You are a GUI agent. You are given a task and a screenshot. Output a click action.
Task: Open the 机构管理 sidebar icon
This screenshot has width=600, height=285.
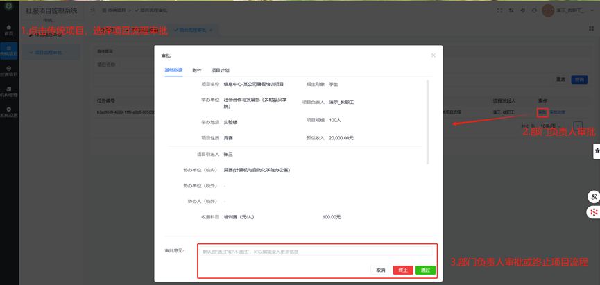click(x=9, y=92)
